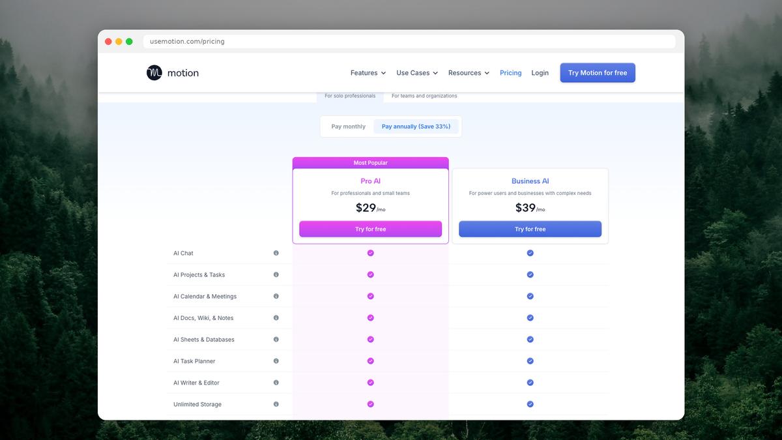Click the AI Writer & Editor info icon
This screenshot has height=440, width=782.
coord(276,382)
